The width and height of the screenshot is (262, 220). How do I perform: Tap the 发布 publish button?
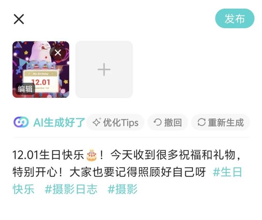234,19
